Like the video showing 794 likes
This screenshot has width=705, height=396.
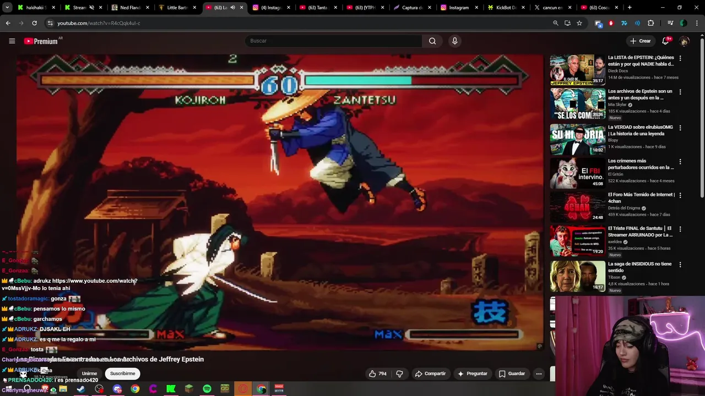coord(378,373)
